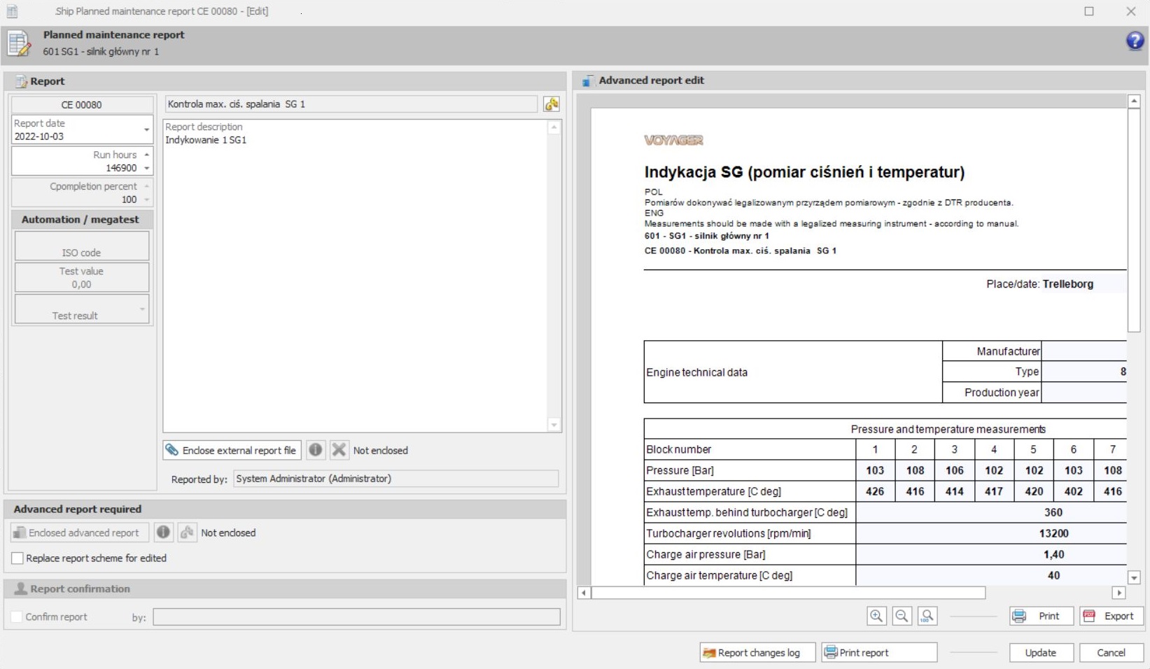Click Place/date value Trelleborg
The image size is (1150, 669).
pos(1067,284)
